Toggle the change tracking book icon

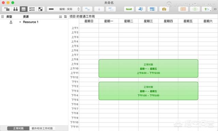click(183, 9)
